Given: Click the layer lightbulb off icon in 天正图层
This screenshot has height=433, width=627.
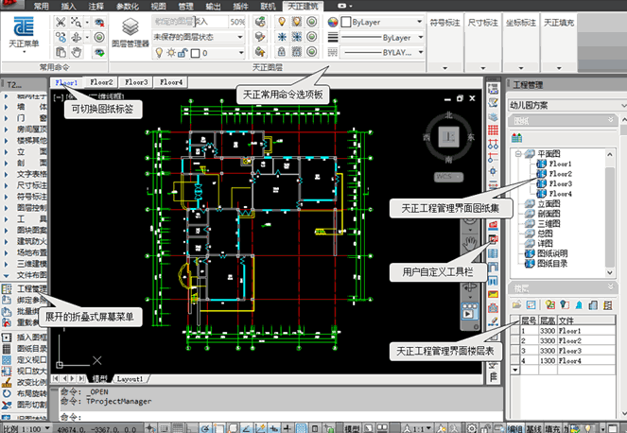Looking at the screenshot, I should [x=282, y=22].
